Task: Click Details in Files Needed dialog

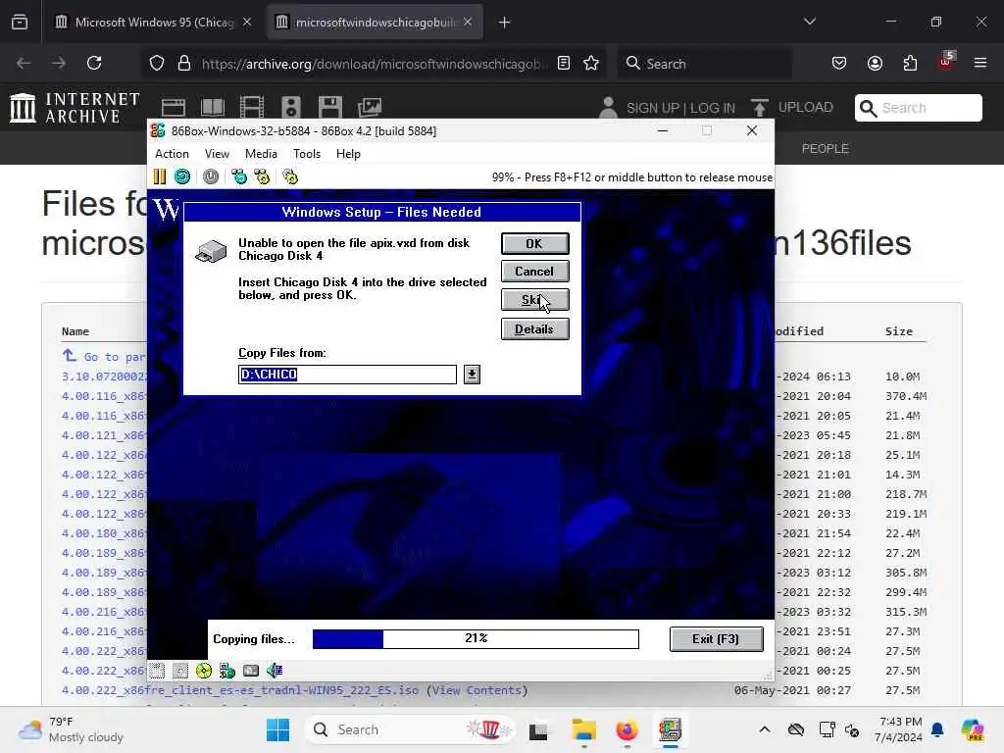Action: point(534,329)
